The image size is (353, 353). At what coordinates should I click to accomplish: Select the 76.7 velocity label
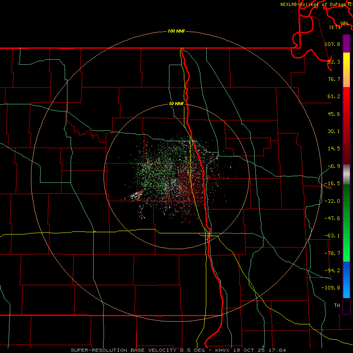334,79
